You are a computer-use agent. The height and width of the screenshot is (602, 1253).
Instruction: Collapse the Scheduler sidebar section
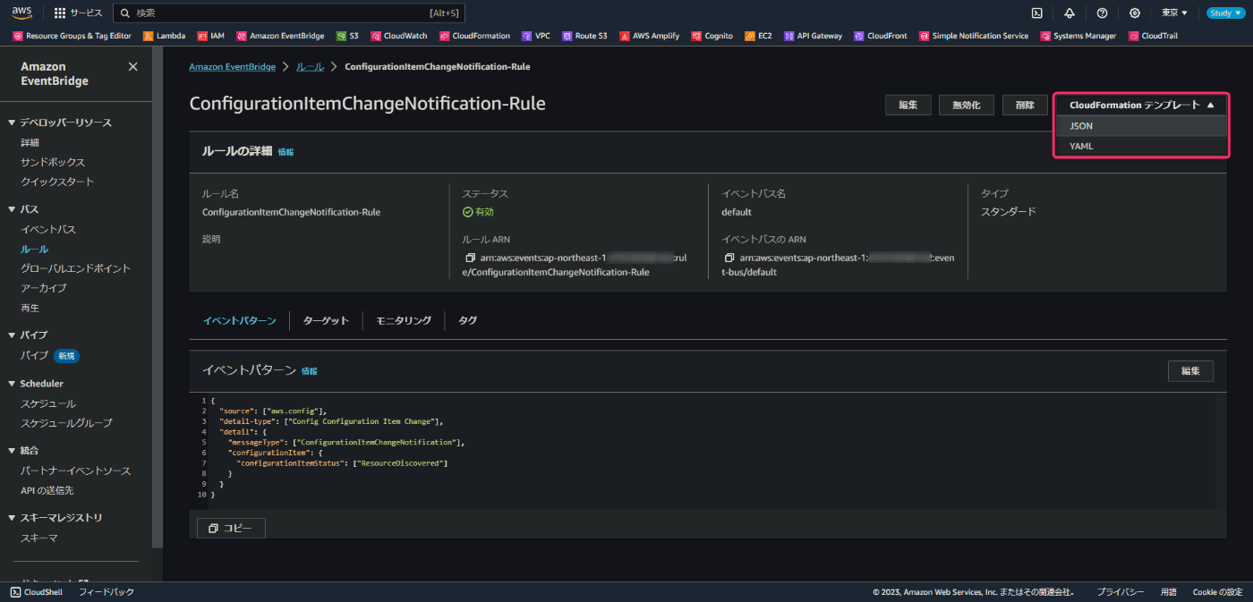[13, 384]
